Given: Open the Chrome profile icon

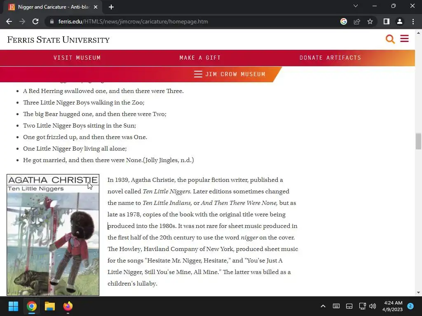Looking at the screenshot, I should point(400,21).
